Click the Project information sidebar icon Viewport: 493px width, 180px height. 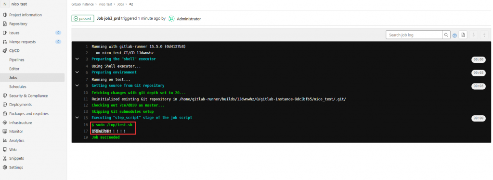pyautogui.click(x=5, y=15)
